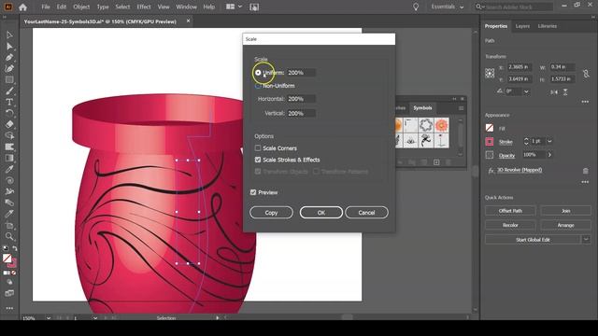
Task: Click the fx effect icon
Action: (x=491, y=171)
